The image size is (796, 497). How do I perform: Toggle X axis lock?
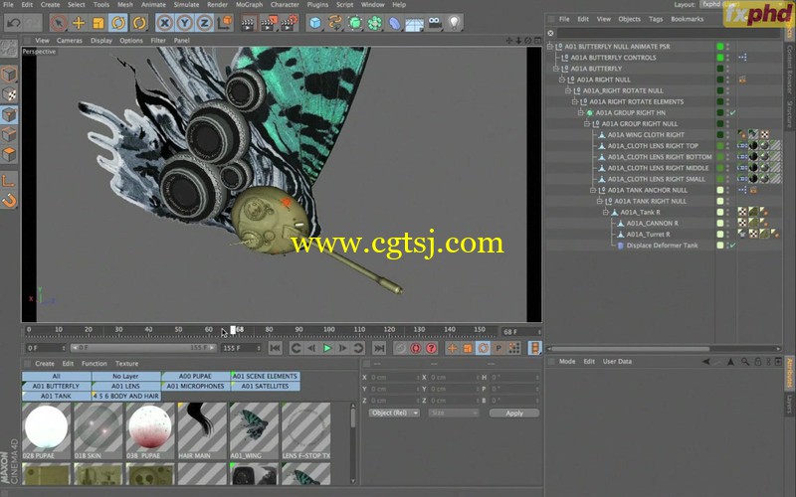[164, 23]
